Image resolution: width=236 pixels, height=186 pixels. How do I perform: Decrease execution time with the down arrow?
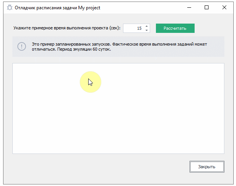pyautogui.click(x=147, y=30)
